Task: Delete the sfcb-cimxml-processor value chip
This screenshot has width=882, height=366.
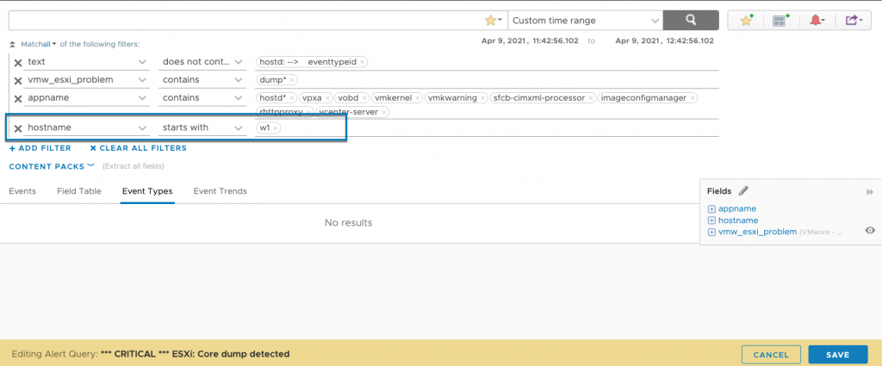Action: coord(591,98)
